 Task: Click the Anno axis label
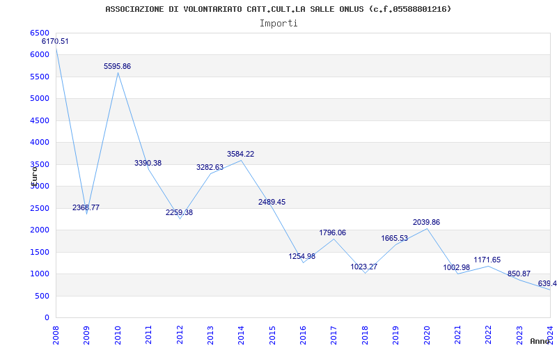pos(540,341)
